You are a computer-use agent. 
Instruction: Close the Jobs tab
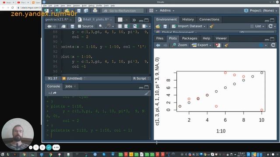[x=75, y=86]
